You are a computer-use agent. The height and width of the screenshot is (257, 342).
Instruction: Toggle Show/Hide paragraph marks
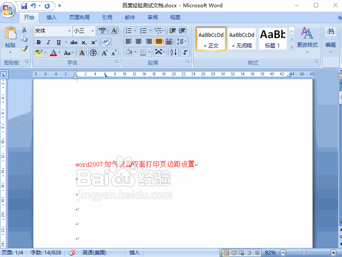pyautogui.click(x=185, y=52)
